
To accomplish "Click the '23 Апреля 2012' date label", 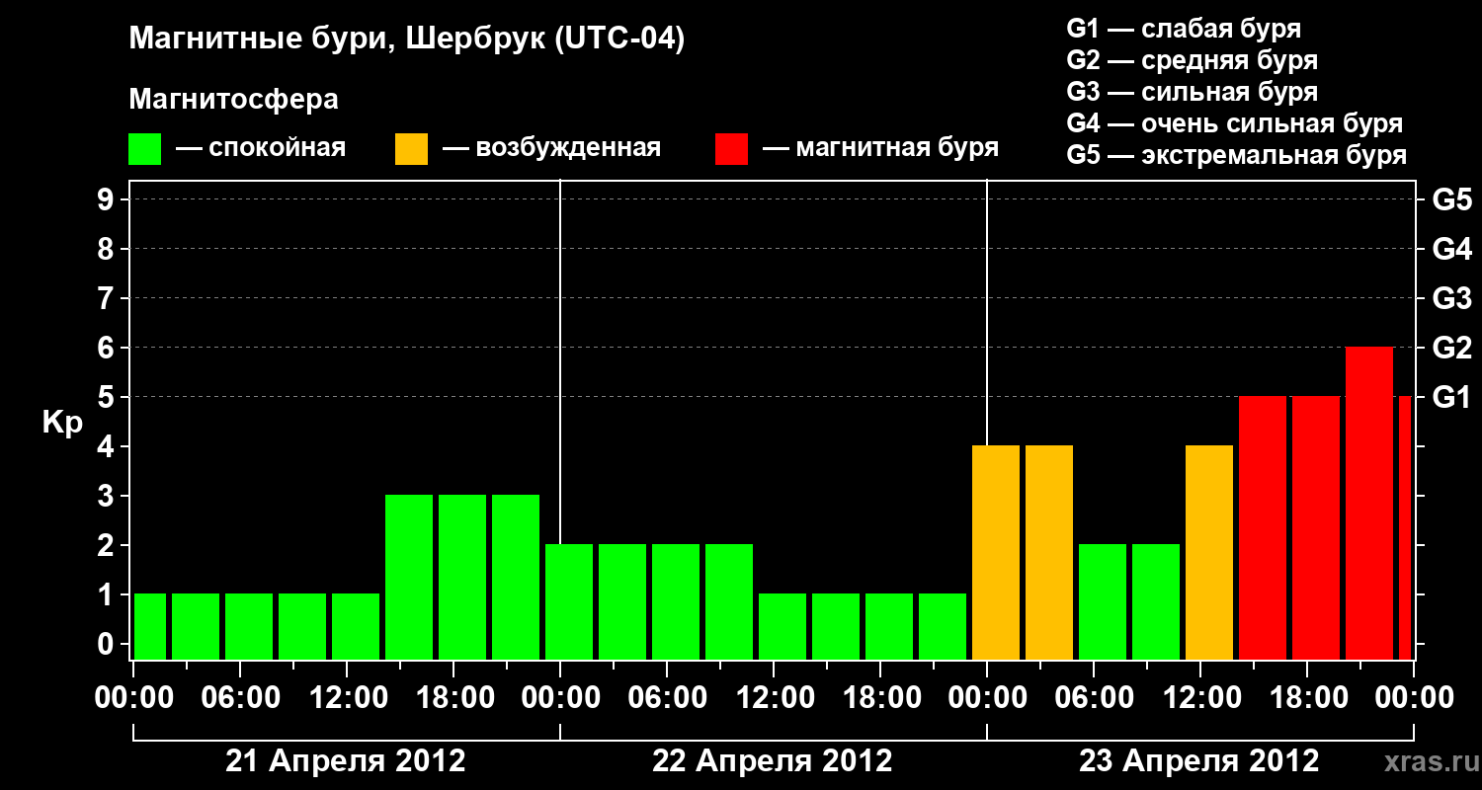I will pyautogui.click(x=1199, y=761).
